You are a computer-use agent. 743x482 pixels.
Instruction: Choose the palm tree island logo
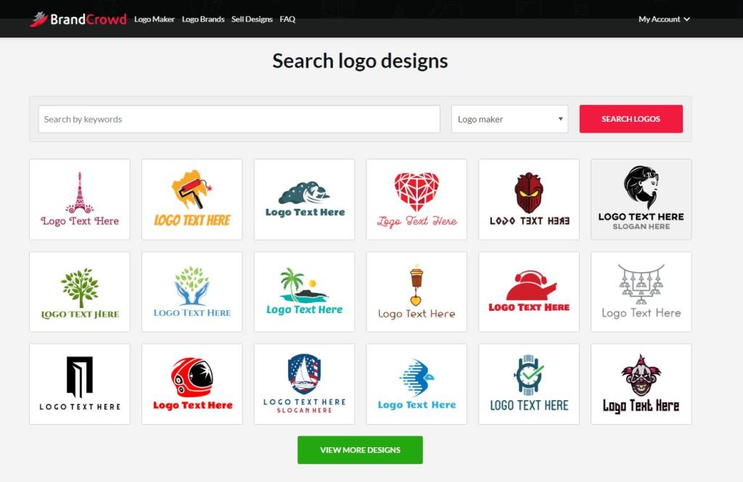(x=304, y=291)
